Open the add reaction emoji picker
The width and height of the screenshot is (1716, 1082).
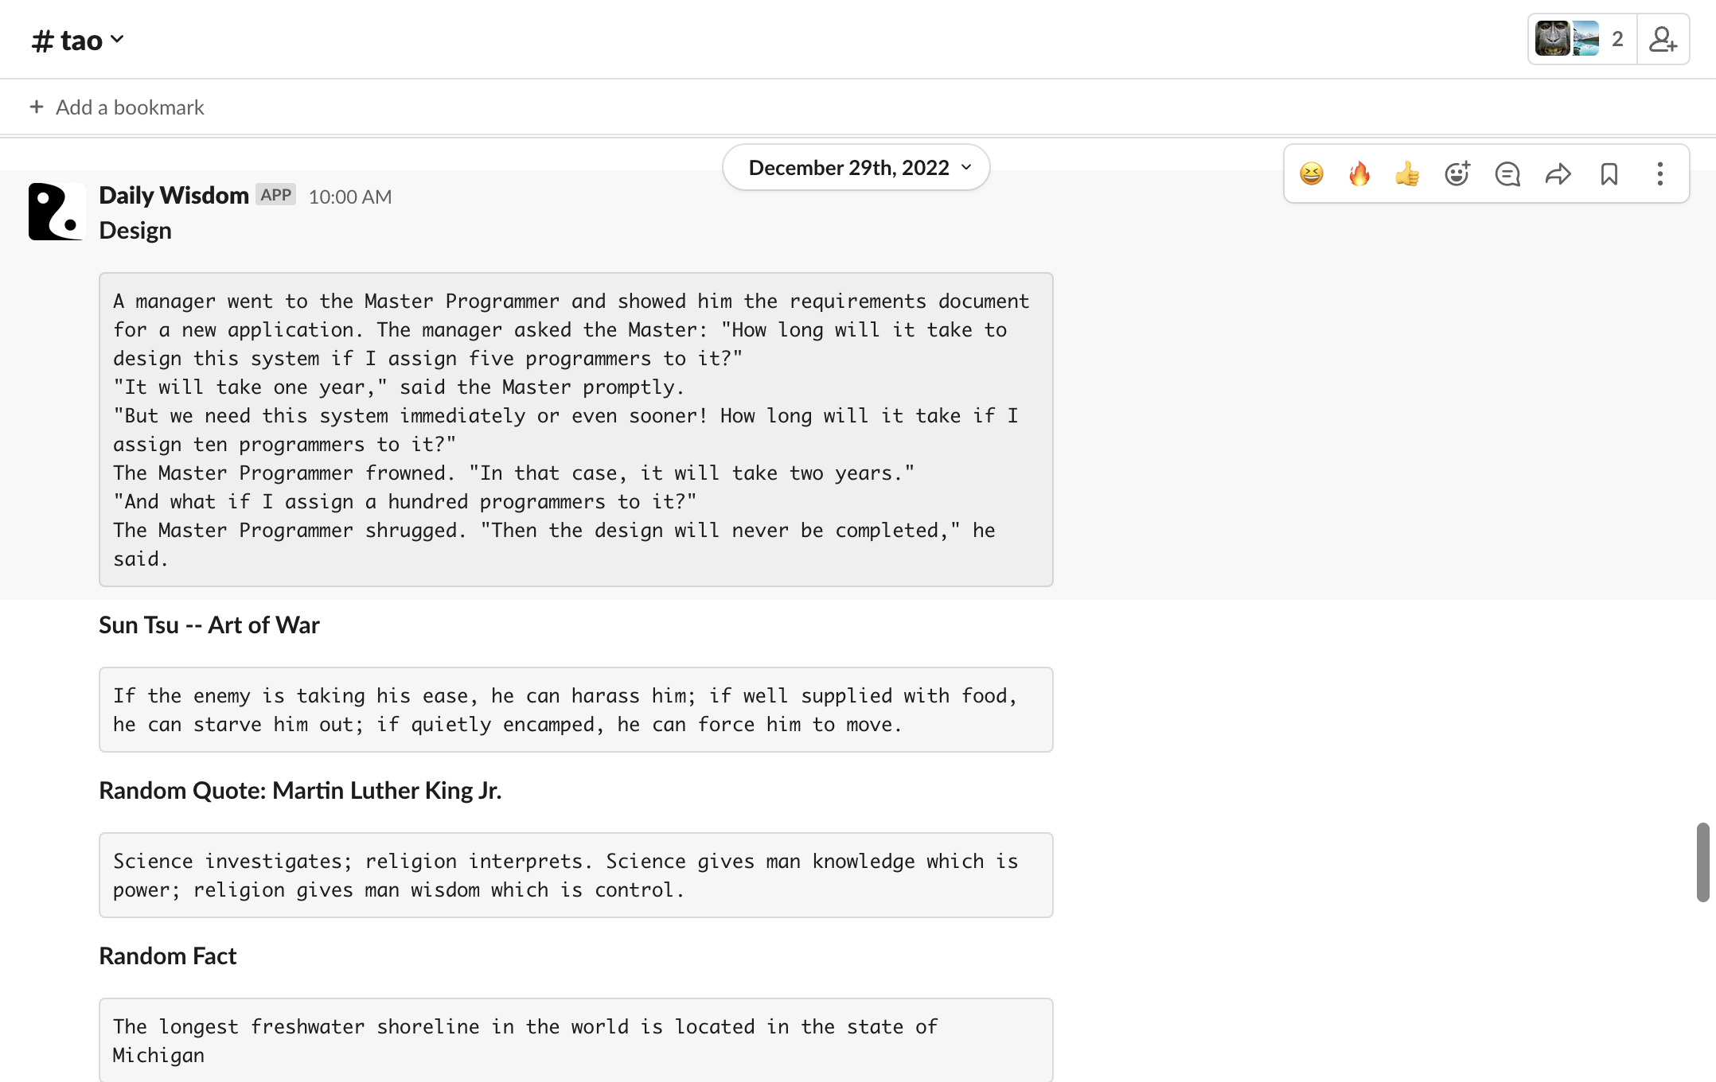(x=1457, y=173)
